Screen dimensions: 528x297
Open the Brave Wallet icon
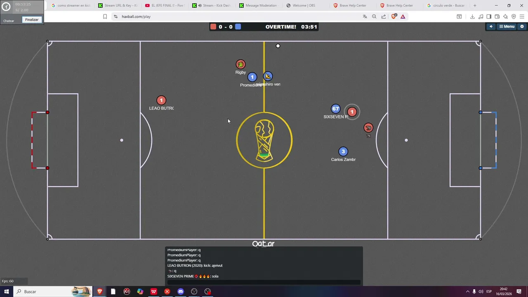coord(497,16)
